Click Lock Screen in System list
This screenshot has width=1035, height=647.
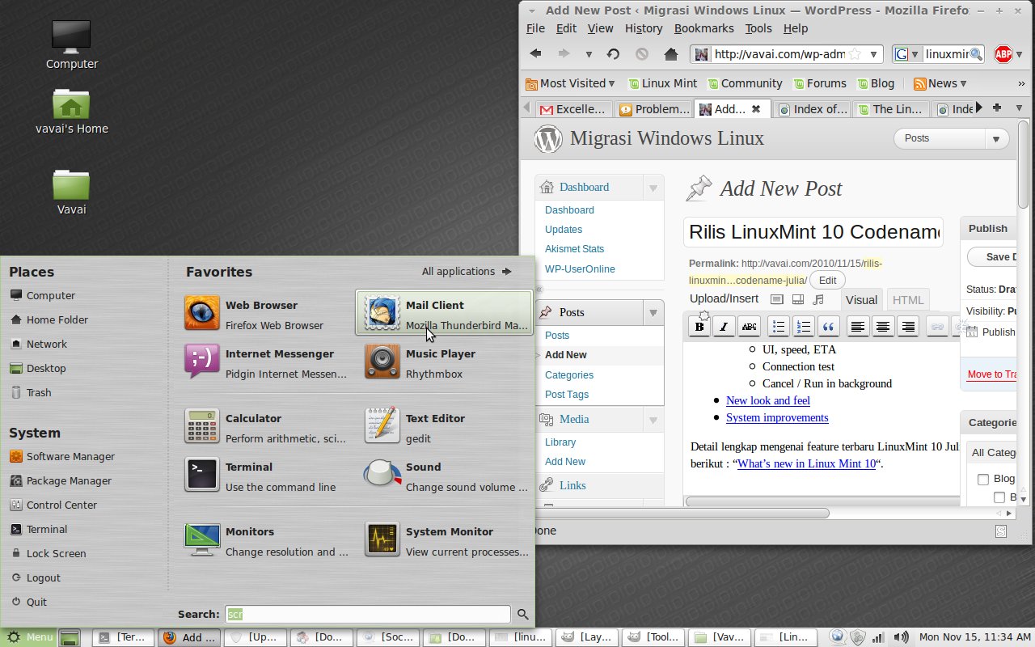click(x=56, y=553)
